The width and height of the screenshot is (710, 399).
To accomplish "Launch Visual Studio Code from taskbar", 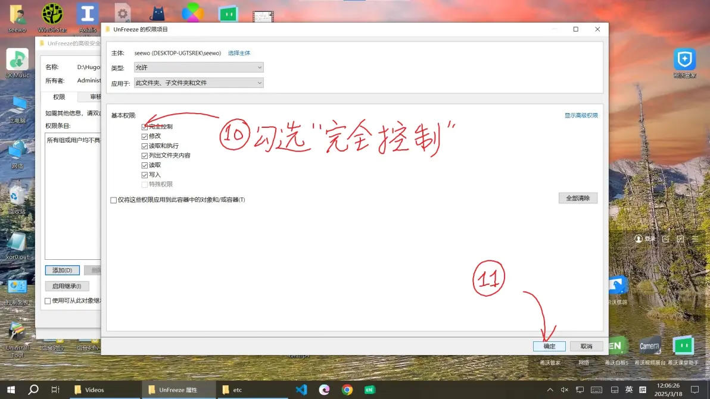I will coord(301,389).
